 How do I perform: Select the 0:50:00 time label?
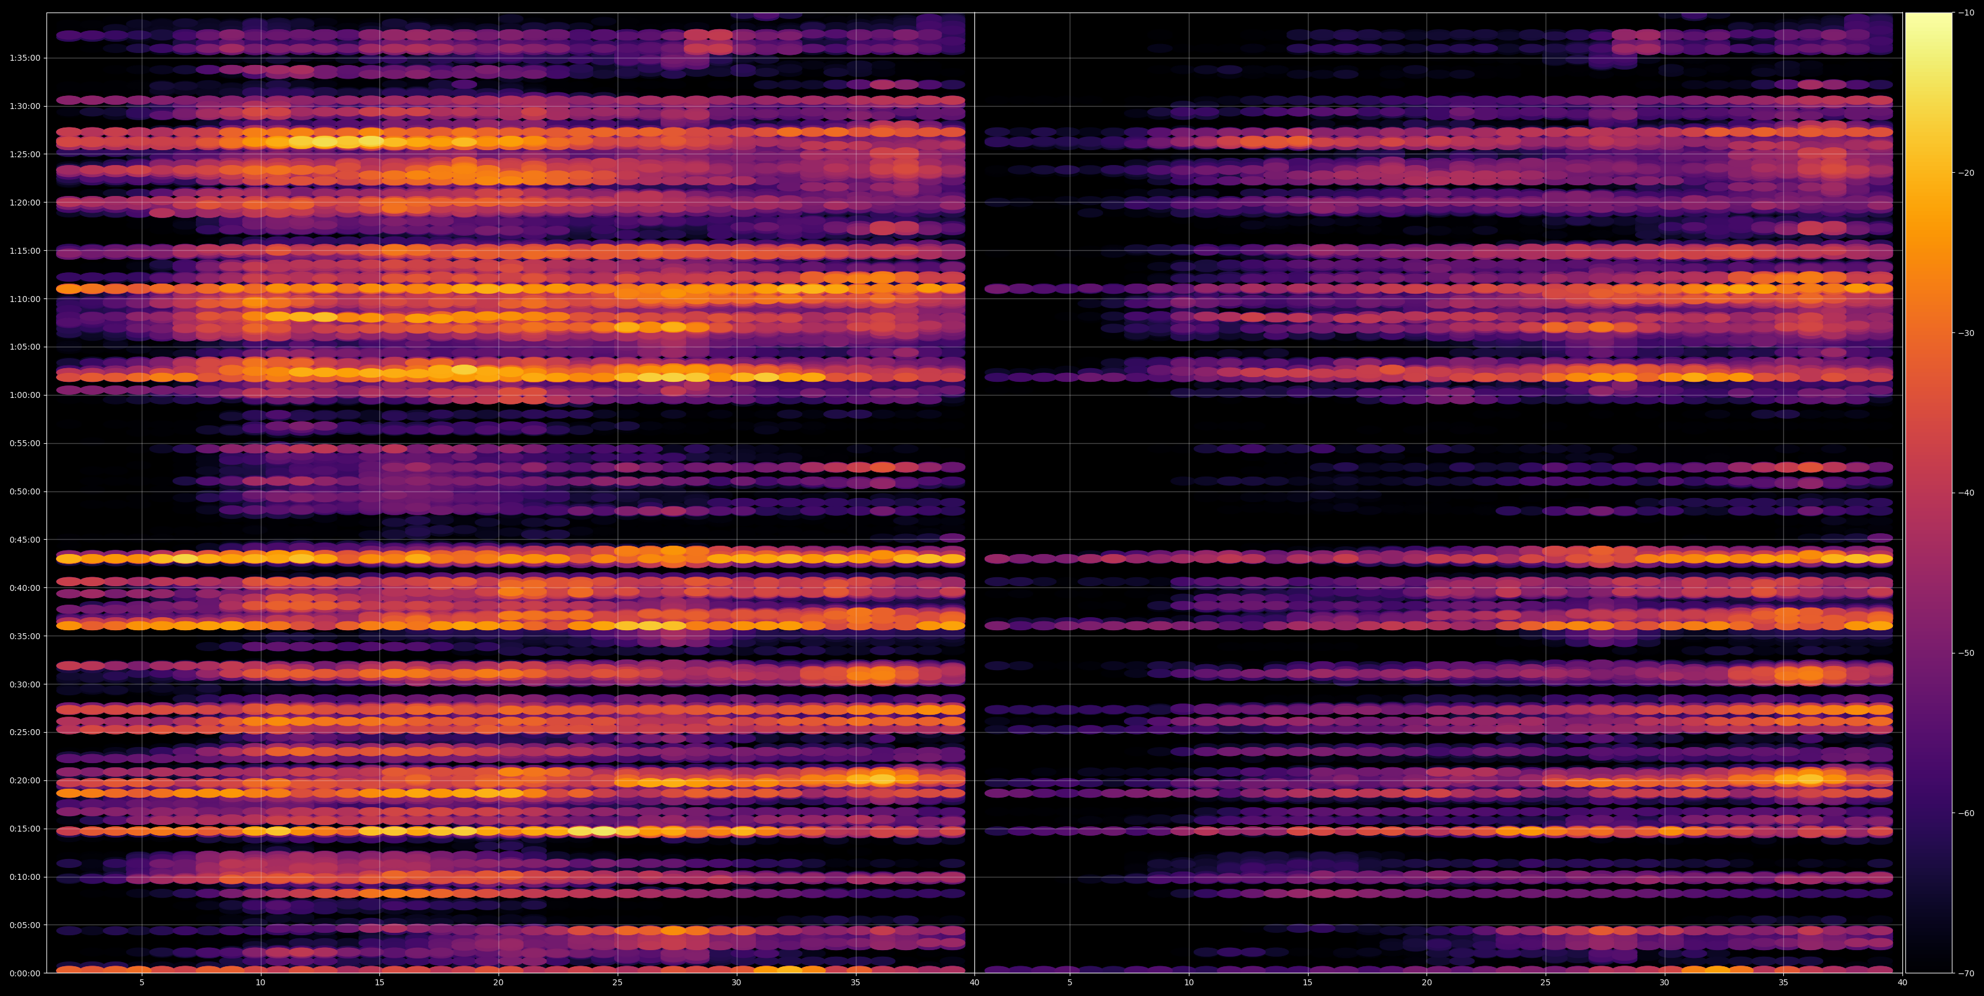tap(24, 491)
